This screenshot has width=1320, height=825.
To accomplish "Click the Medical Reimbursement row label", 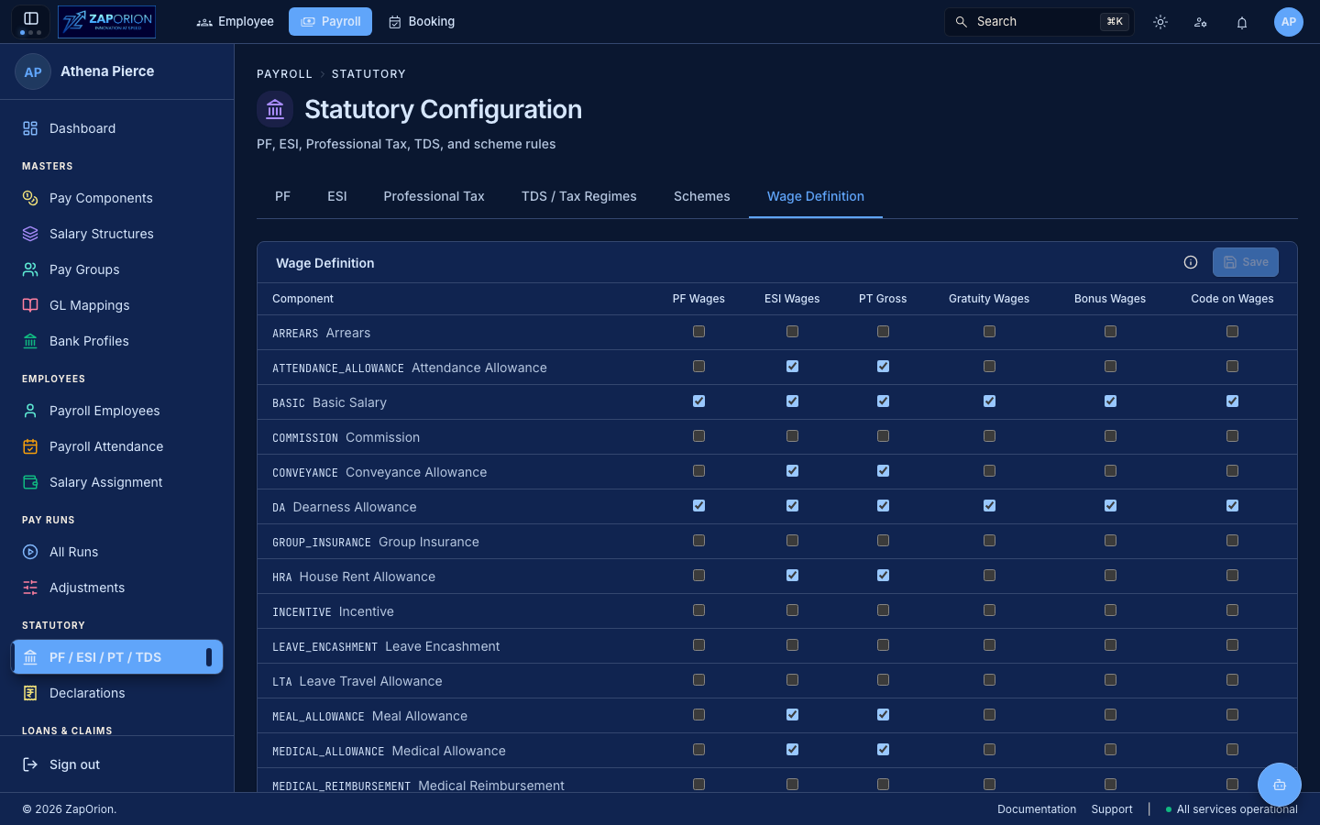I will 418,786.
